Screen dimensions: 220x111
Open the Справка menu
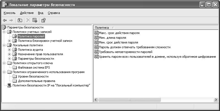(x=54, y=13)
